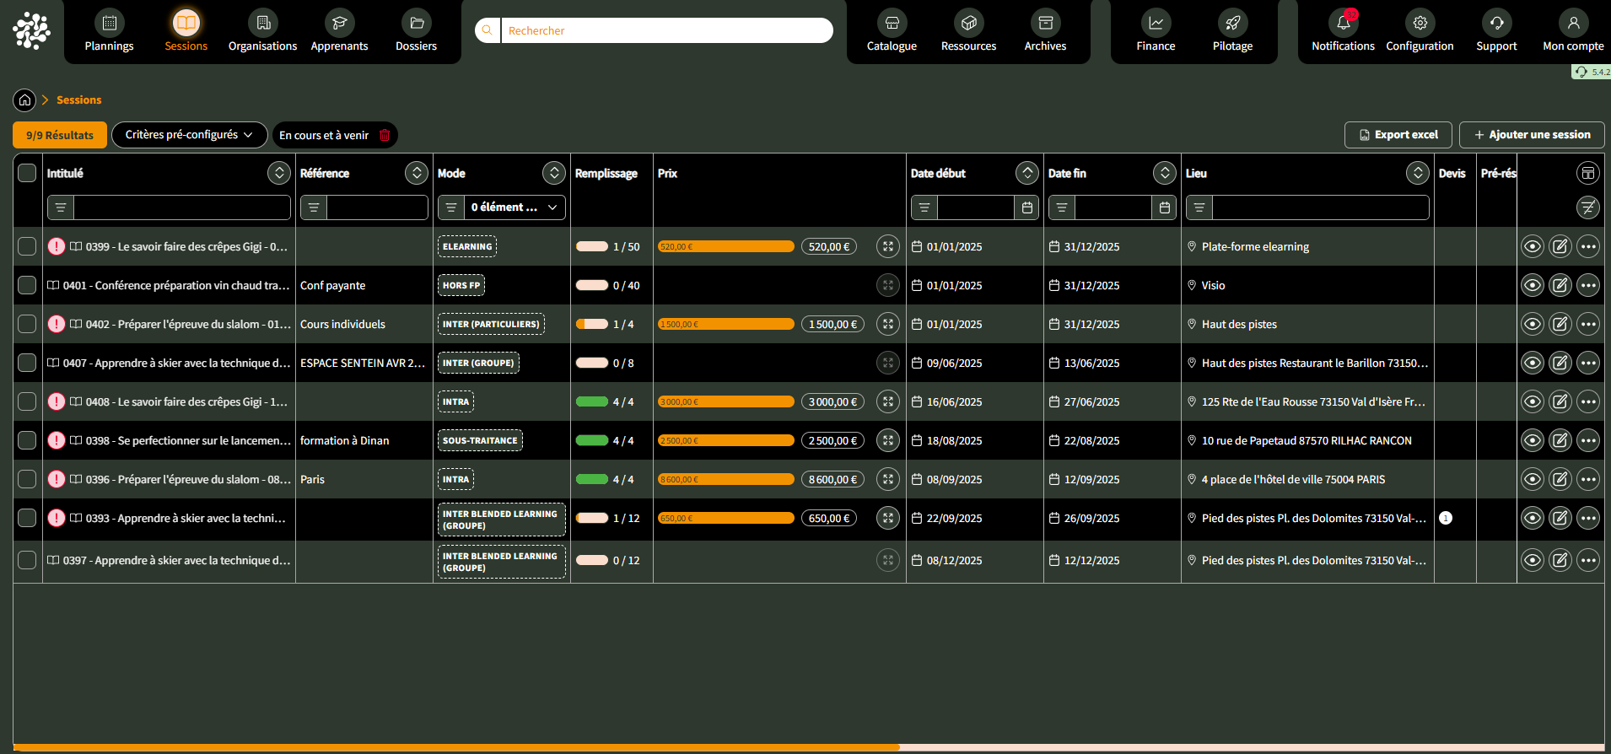Delete the 'En cours et à venir' filter
Screen dimensions: 1611x754
coord(385,135)
